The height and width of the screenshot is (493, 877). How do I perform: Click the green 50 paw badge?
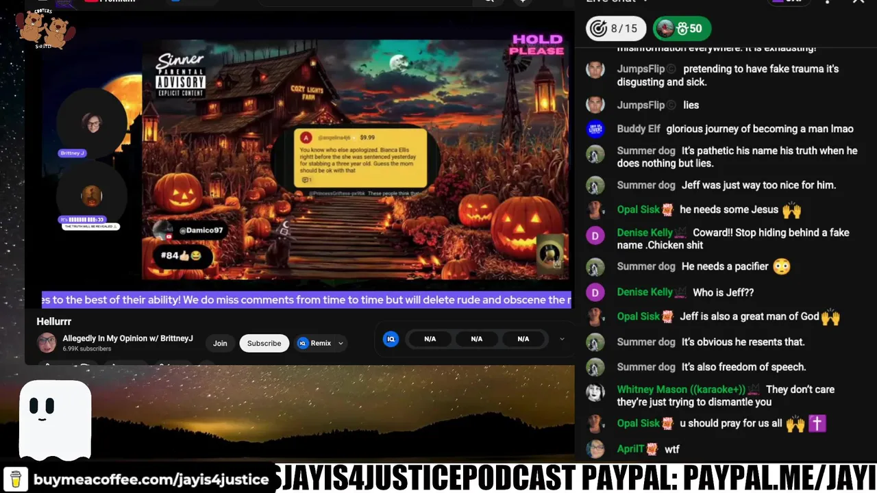tap(682, 28)
